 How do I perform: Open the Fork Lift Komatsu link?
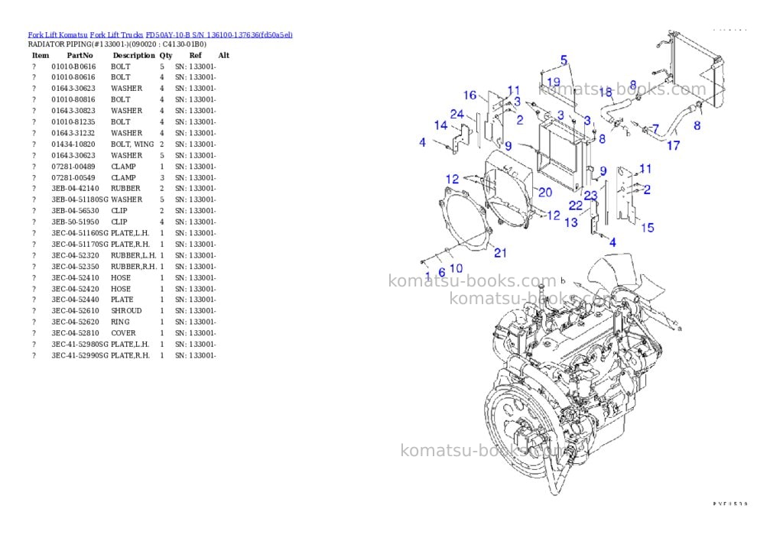point(57,35)
